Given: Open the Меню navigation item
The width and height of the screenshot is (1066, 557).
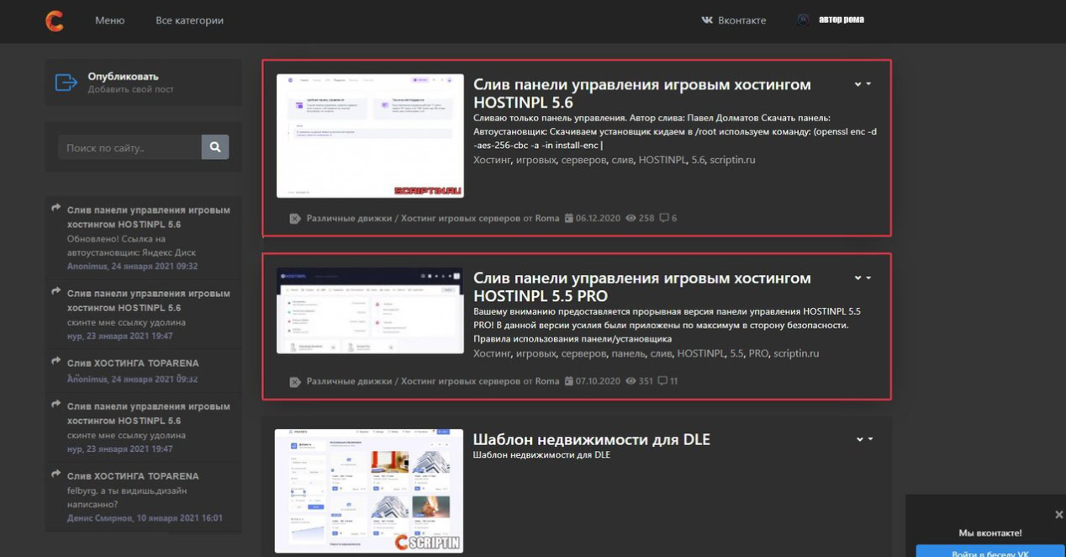Looking at the screenshot, I should click(x=110, y=20).
